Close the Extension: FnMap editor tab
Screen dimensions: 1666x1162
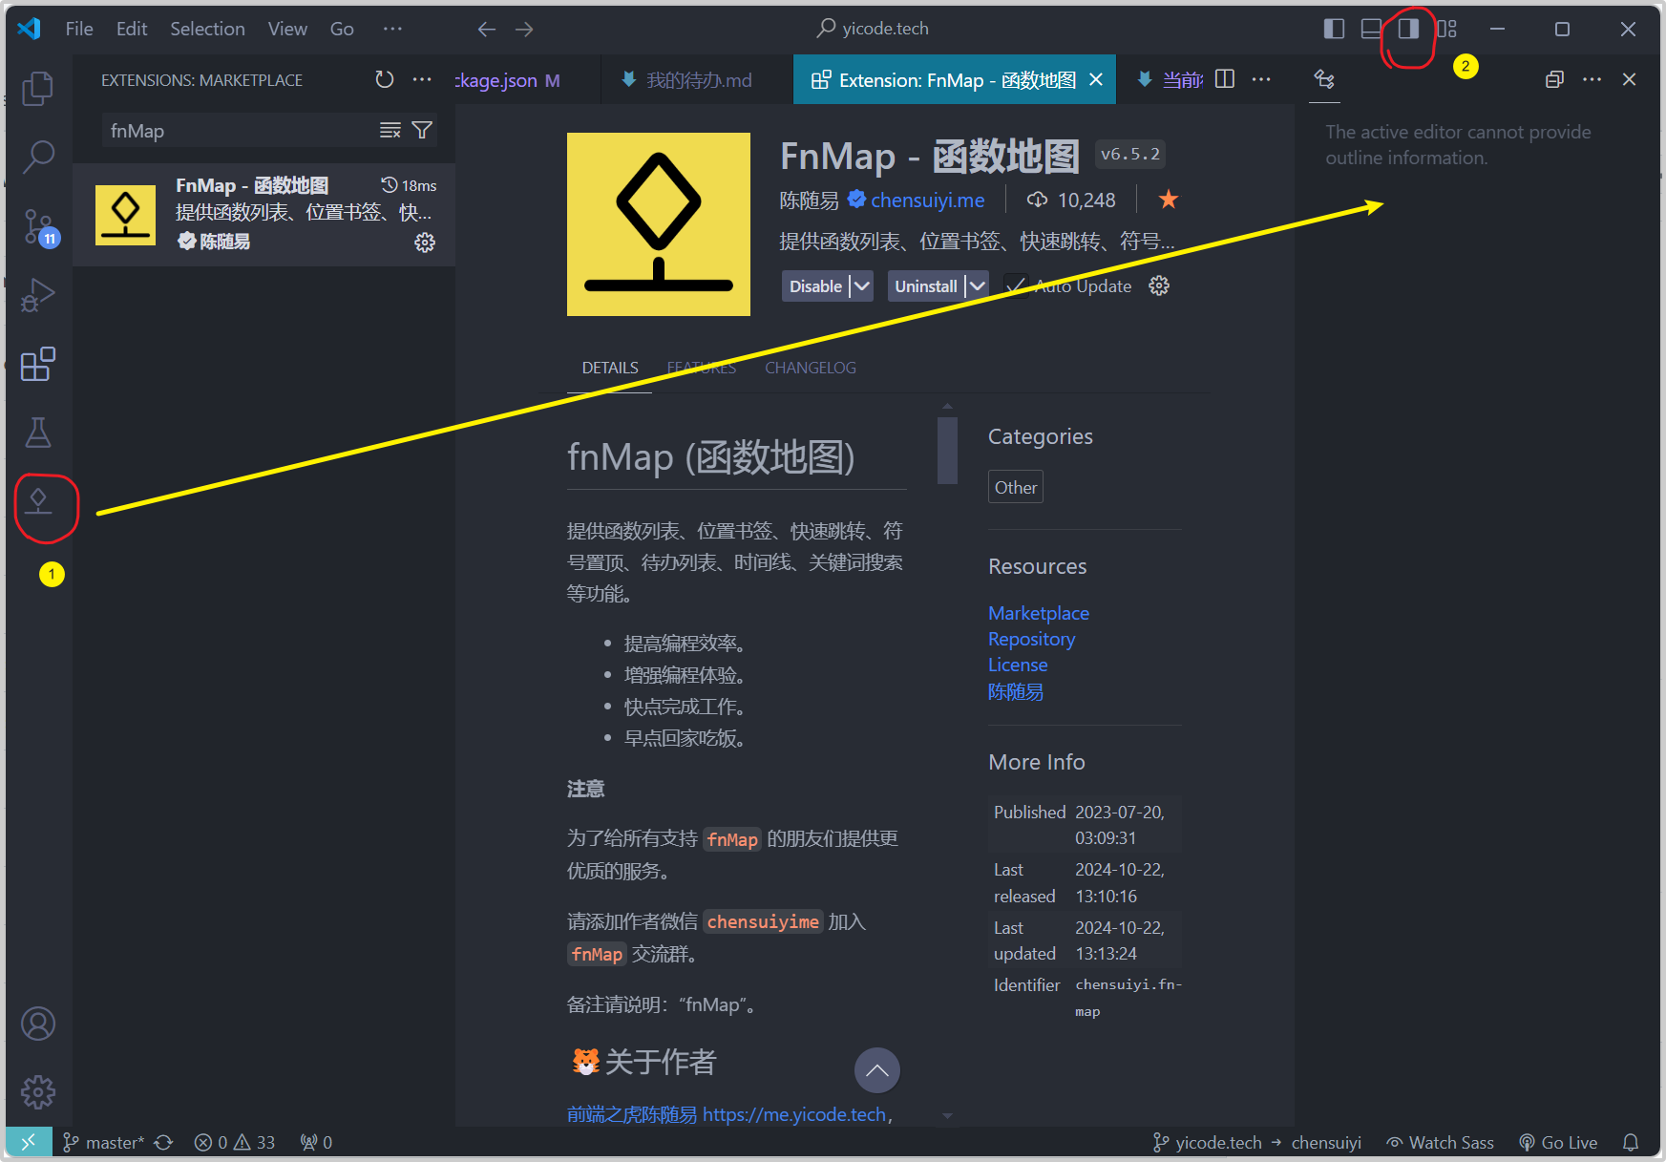[1096, 80]
